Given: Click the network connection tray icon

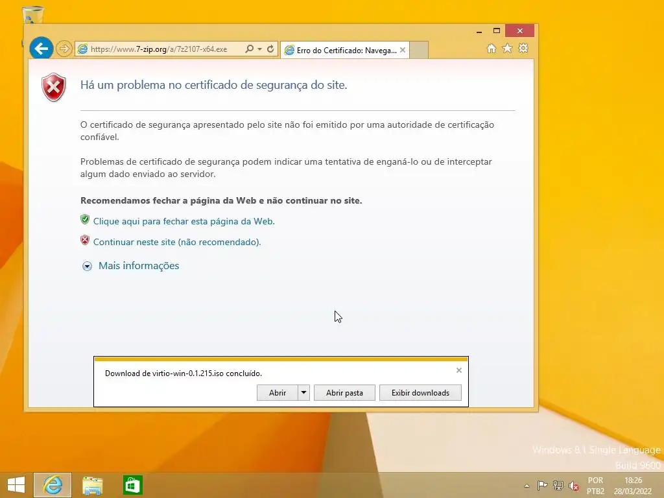Looking at the screenshot, I should (558, 486).
